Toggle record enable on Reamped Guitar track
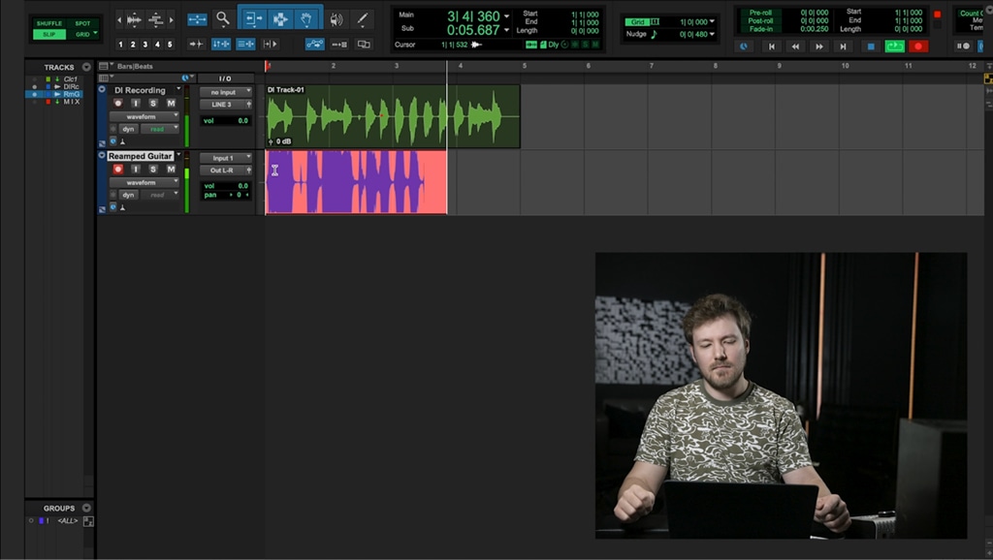The width and height of the screenshot is (993, 560). (x=117, y=169)
